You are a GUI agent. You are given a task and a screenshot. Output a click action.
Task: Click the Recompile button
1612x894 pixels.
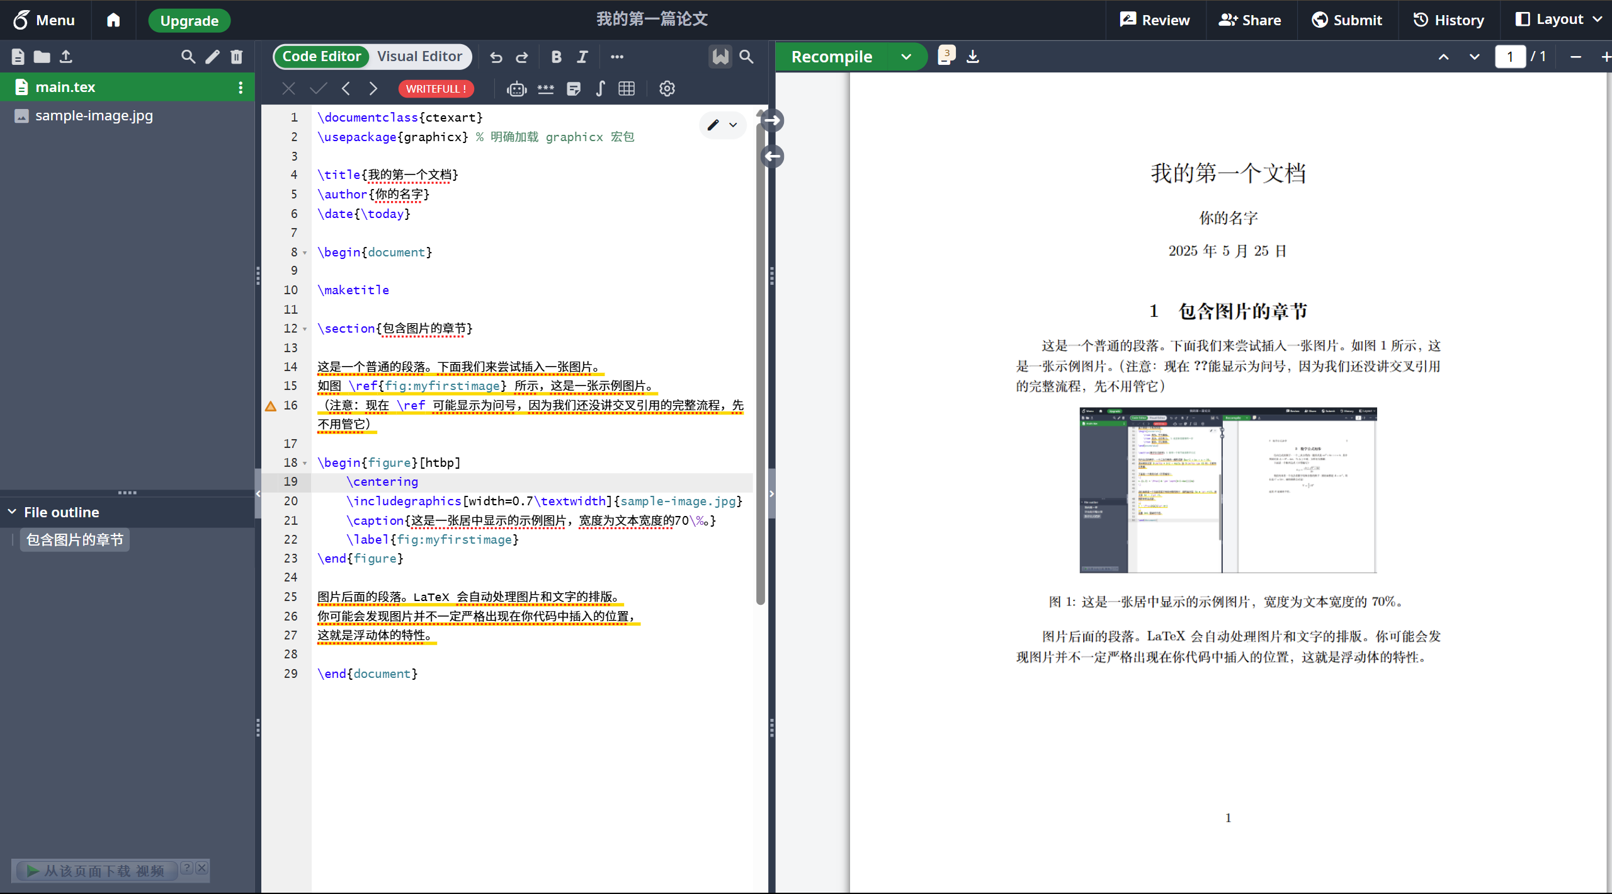click(831, 57)
